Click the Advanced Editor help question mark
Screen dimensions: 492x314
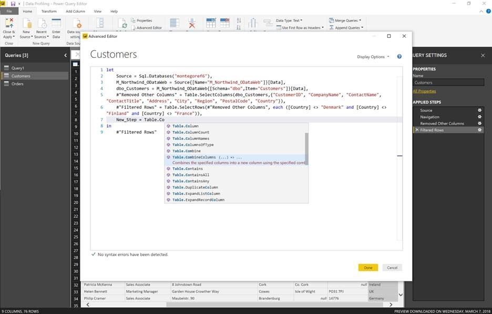click(x=399, y=56)
